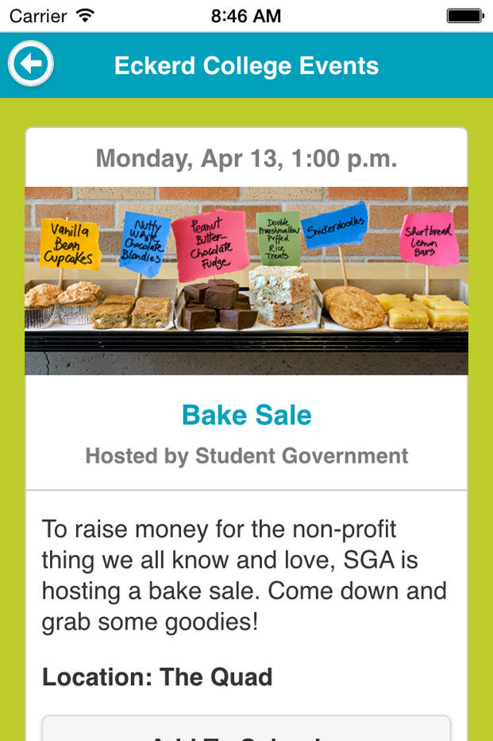The height and width of the screenshot is (741, 493).
Task: Tap Hosted by Student Government
Action: point(246,456)
